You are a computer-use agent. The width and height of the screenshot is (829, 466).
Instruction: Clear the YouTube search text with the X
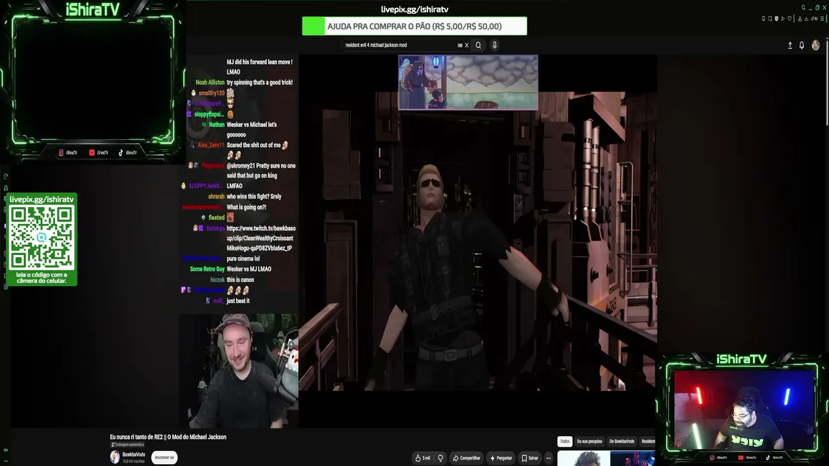(x=466, y=45)
